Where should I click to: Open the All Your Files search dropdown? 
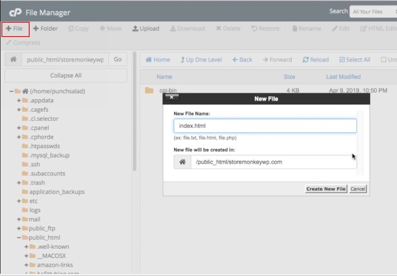pyautogui.click(x=373, y=12)
